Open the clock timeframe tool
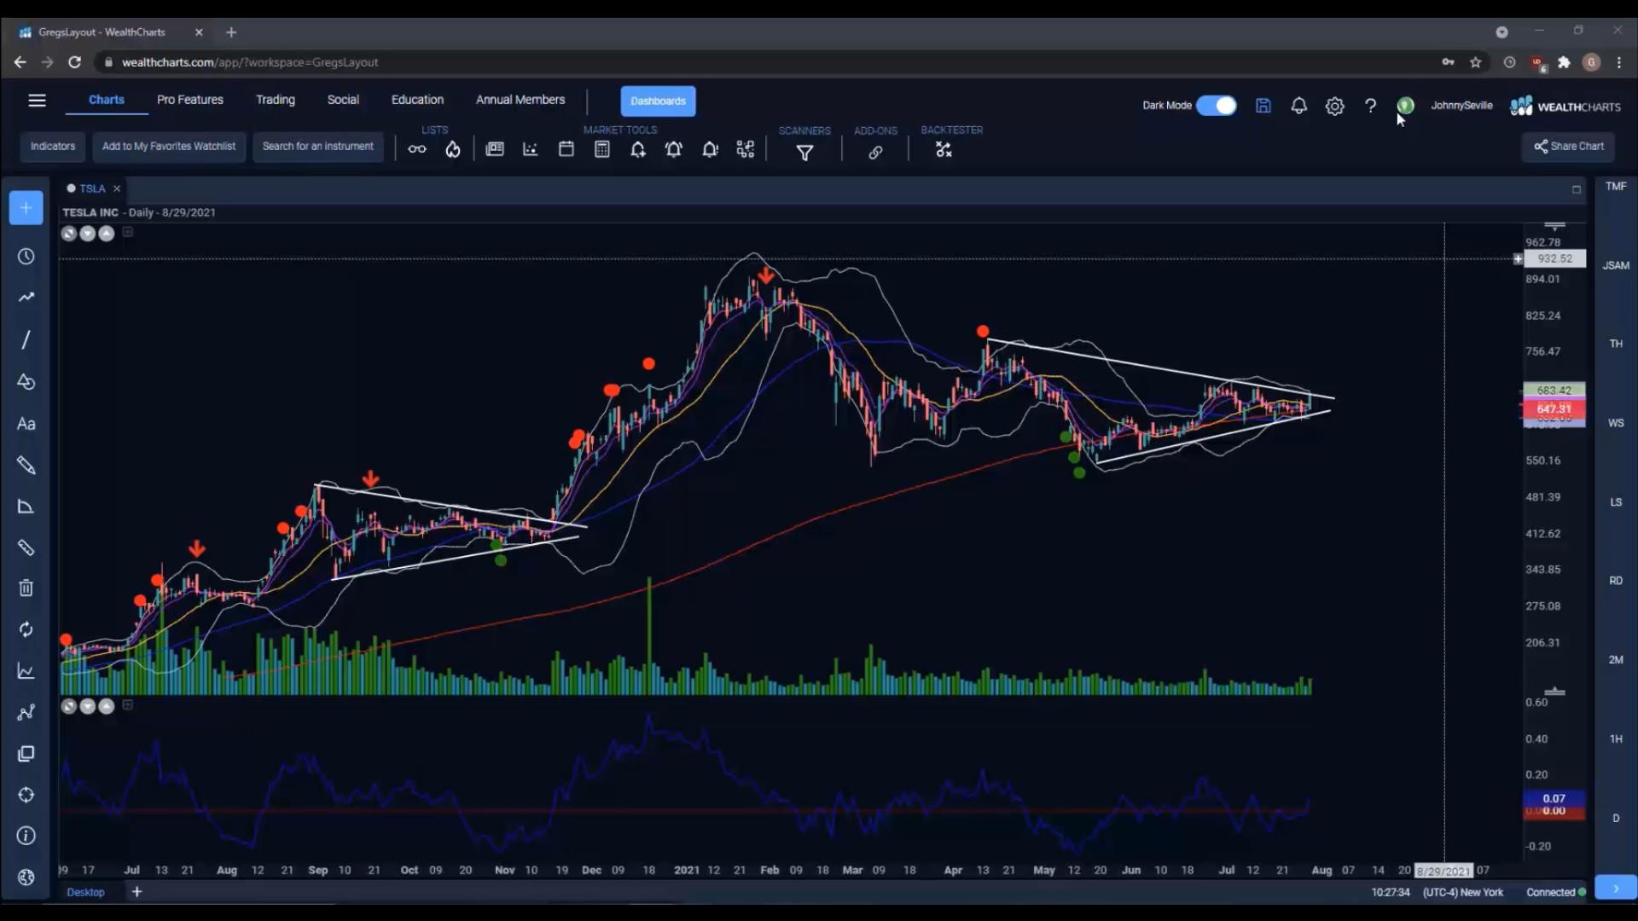Screen dimensions: 1638x921 [x=26, y=257]
